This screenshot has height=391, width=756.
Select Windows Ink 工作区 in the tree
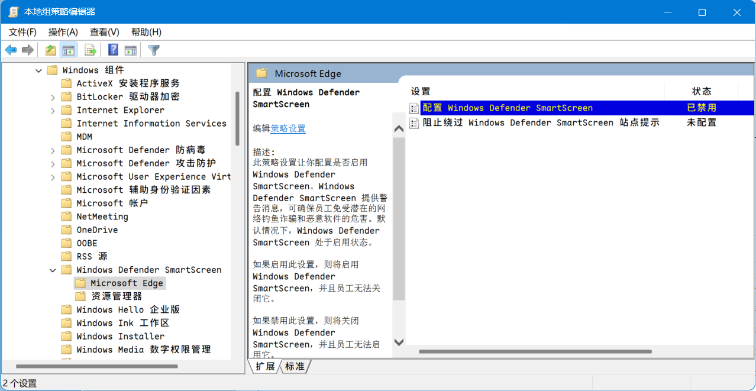coord(123,323)
